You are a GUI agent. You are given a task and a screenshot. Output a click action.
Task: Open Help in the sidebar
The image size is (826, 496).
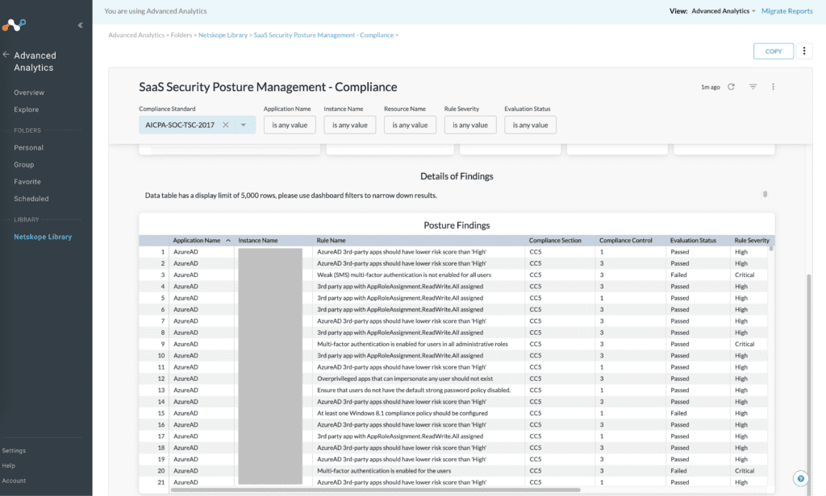8,465
